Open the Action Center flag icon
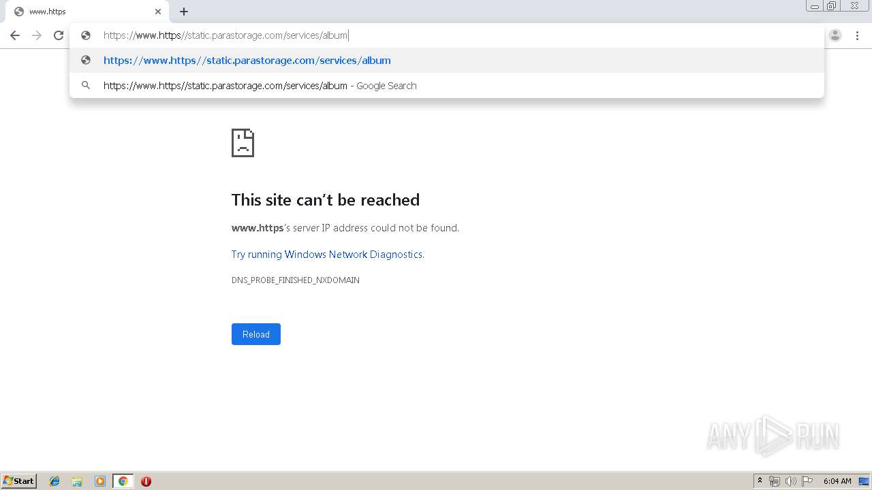 [807, 481]
